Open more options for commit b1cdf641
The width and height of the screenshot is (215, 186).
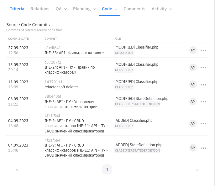click(x=203, y=51)
